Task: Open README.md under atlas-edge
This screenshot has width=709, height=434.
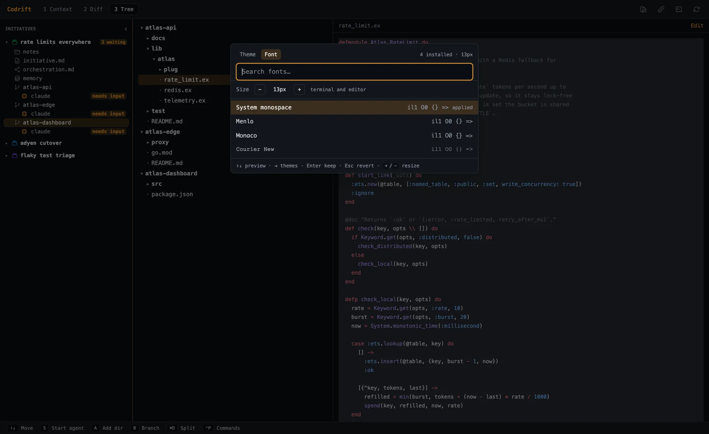Action: point(167,163)
